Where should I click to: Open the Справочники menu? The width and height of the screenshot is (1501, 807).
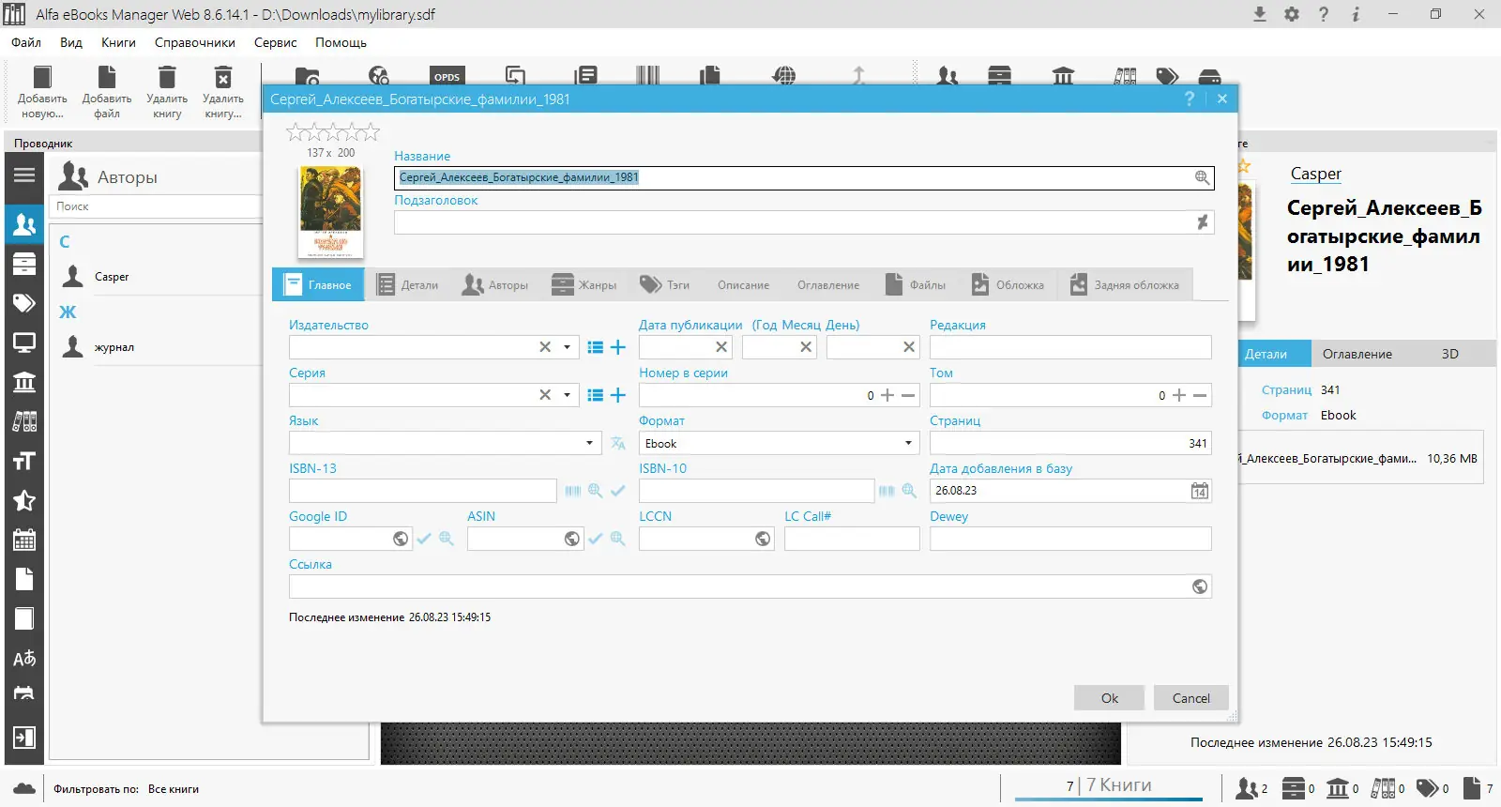195,42
